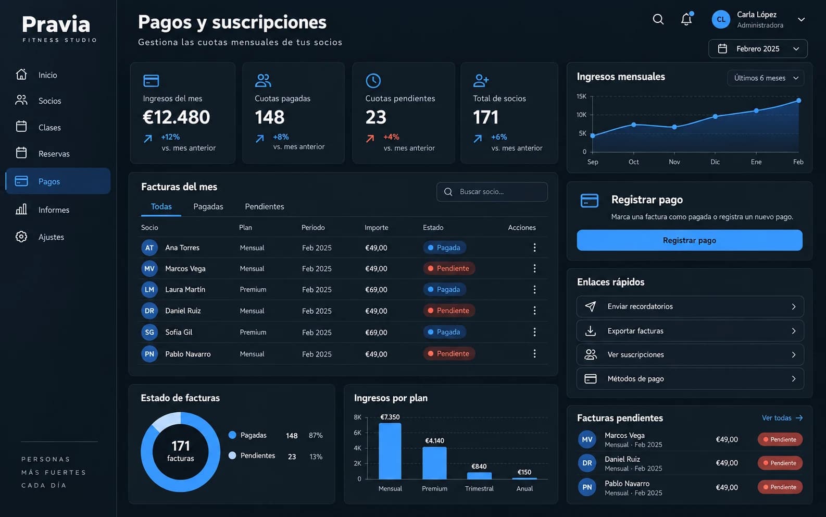Click the donut chart showing 171 facturas

coord(181,452)
